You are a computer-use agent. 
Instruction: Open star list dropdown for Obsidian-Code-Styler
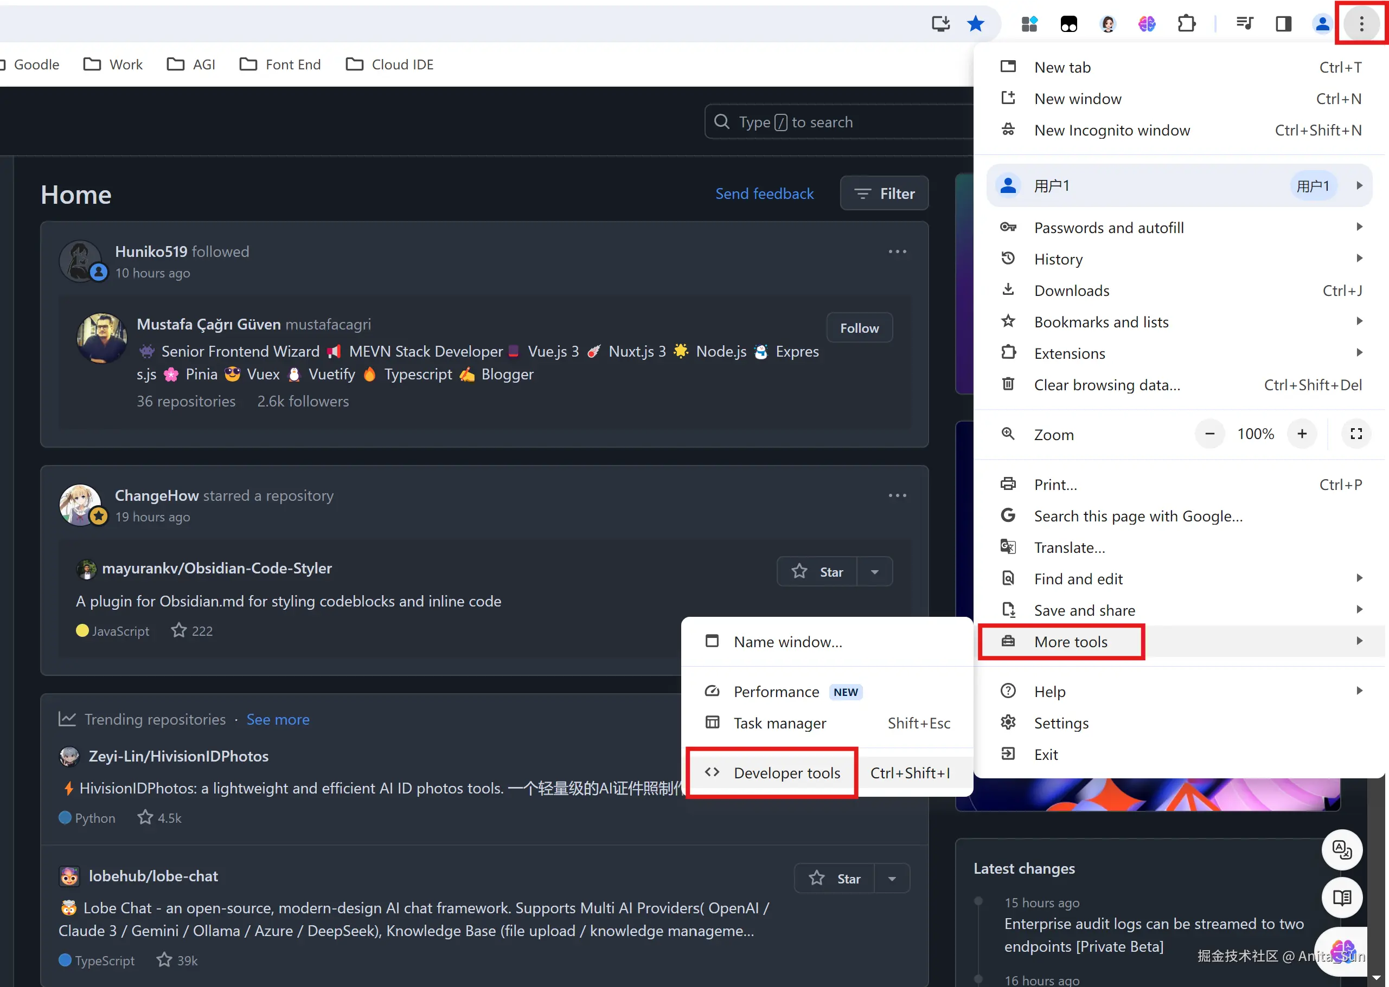click(x=874, y=572)
